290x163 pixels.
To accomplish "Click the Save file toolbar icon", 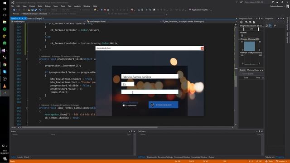I will click(32, 10).
